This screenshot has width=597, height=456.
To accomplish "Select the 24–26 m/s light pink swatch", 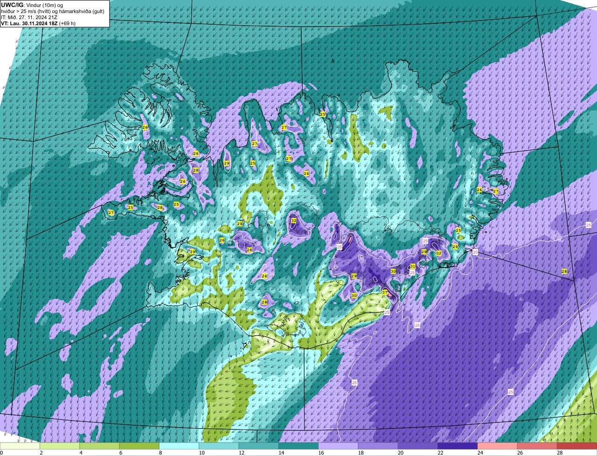I will 498,446.
